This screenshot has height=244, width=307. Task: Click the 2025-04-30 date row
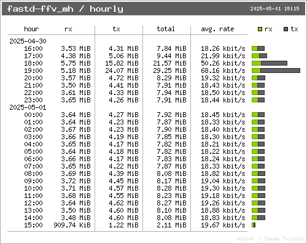point(28,41)
